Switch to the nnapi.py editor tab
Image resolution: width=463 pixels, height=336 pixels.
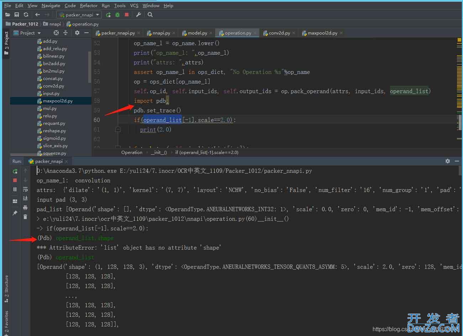161,33
